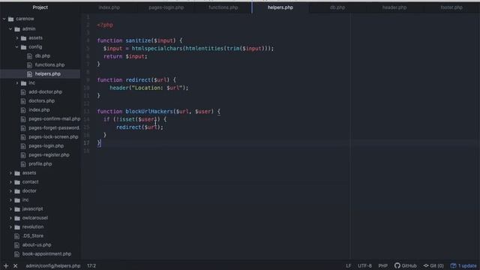Expand the doctor folder
Viewport: 480px width, 270px height.
coord(10,191)
